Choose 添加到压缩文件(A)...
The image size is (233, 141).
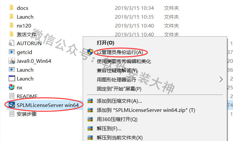[119, 101]
